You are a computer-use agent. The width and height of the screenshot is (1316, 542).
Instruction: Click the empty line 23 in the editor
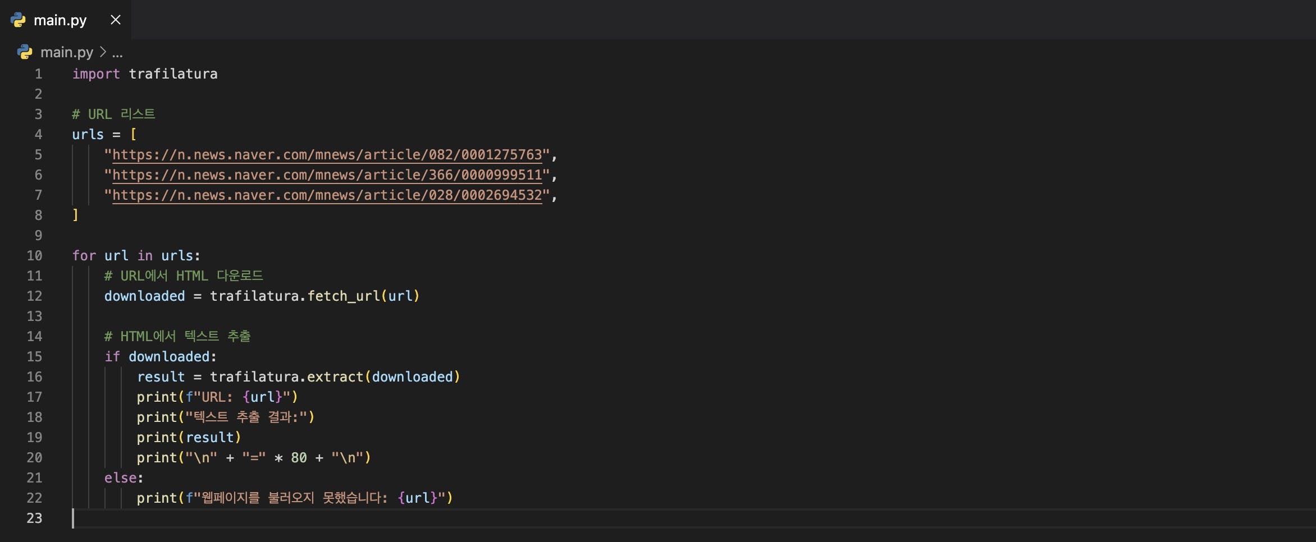393,518
